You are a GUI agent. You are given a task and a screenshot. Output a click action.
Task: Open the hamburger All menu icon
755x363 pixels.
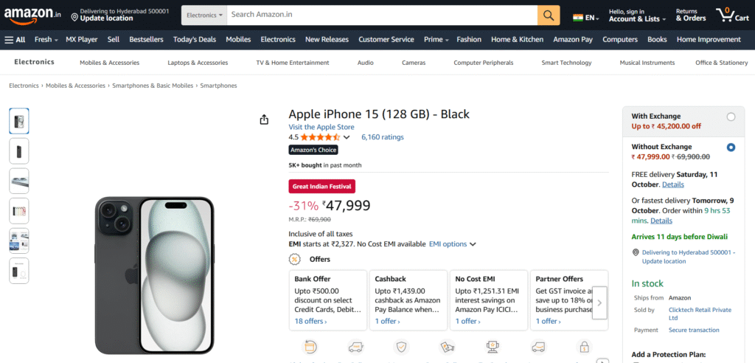(x=9, y=40)
